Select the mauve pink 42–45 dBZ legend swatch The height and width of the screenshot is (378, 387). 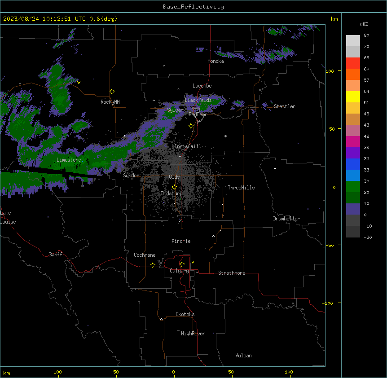click(x=353, y=130)
